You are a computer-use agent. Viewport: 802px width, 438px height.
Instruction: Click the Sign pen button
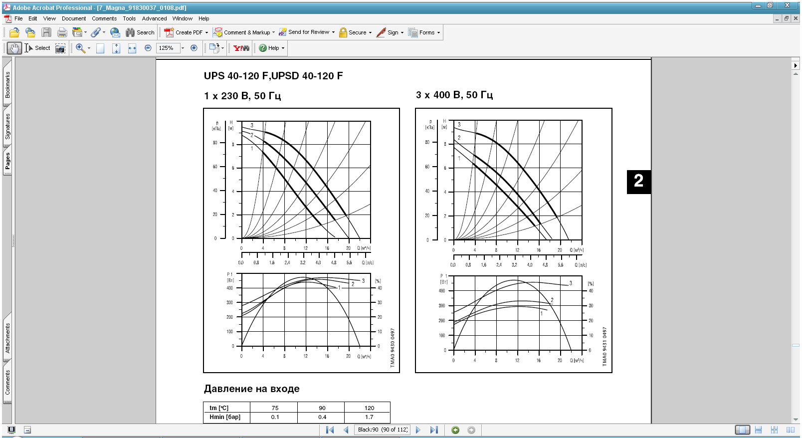pos(387,32)
